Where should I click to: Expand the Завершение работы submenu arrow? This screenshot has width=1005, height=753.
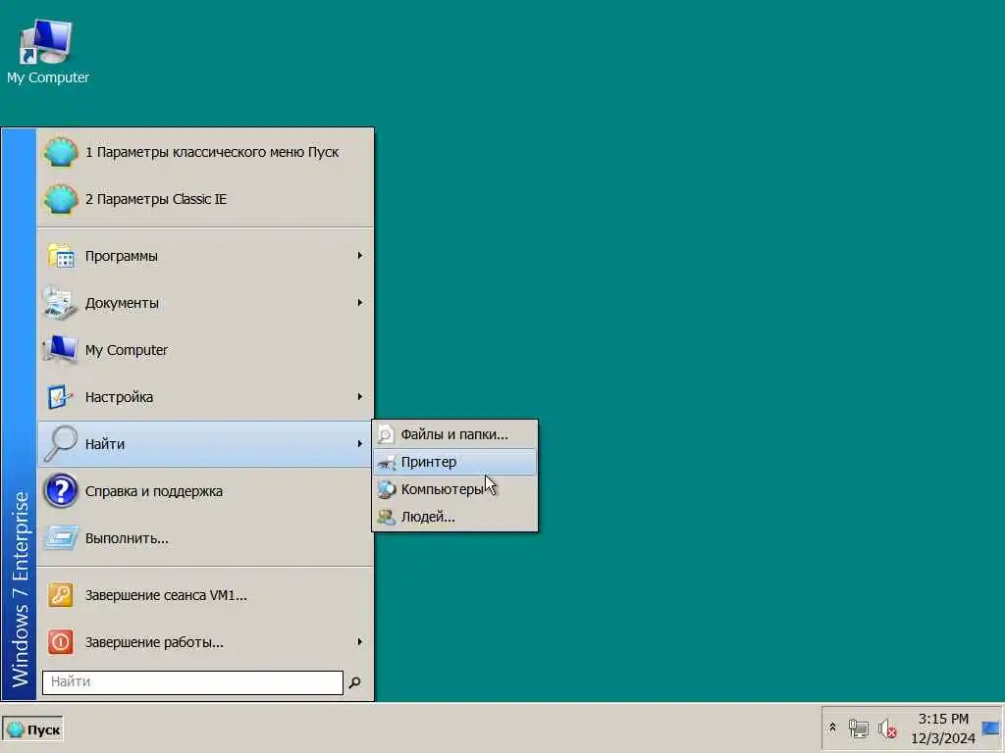pos(360,641)
